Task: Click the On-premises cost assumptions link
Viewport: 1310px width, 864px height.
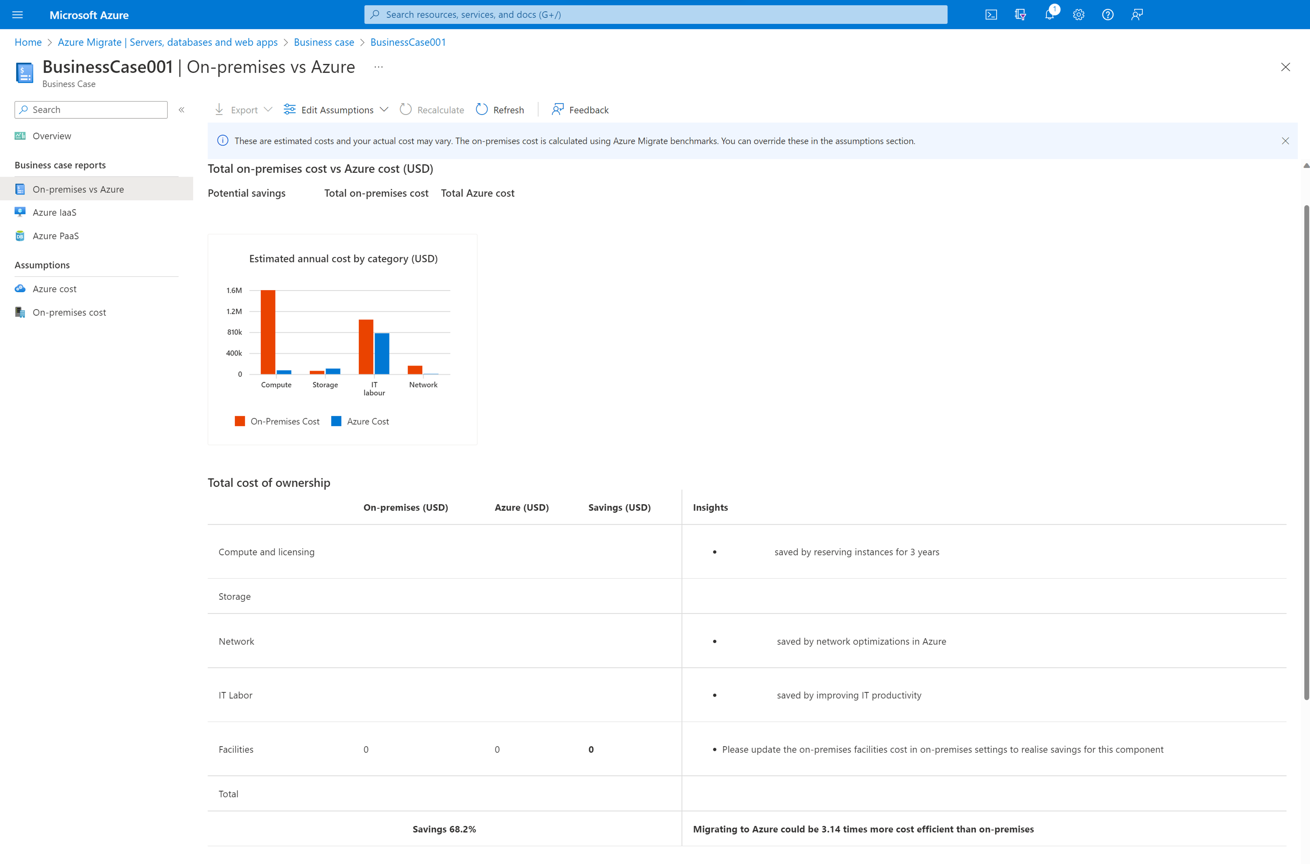Action: click(x=68, y=311)
